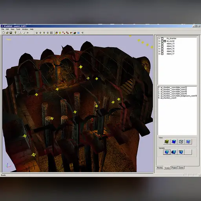Click the arrow-into-bar toolbar icon
Viewport: 201px width, 201px height.
82,33
